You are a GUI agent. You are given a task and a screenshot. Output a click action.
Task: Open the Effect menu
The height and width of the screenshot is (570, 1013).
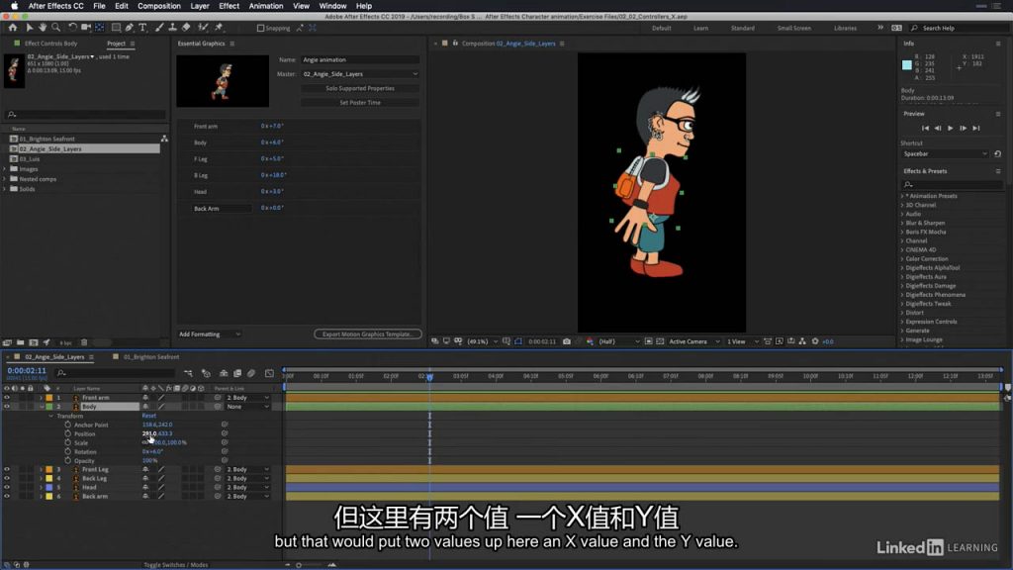(x=229, y=6)
